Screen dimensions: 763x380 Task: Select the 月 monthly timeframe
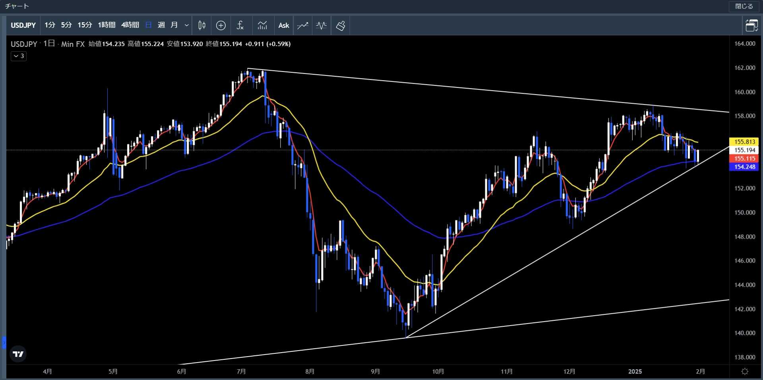(x=174, y=25)
